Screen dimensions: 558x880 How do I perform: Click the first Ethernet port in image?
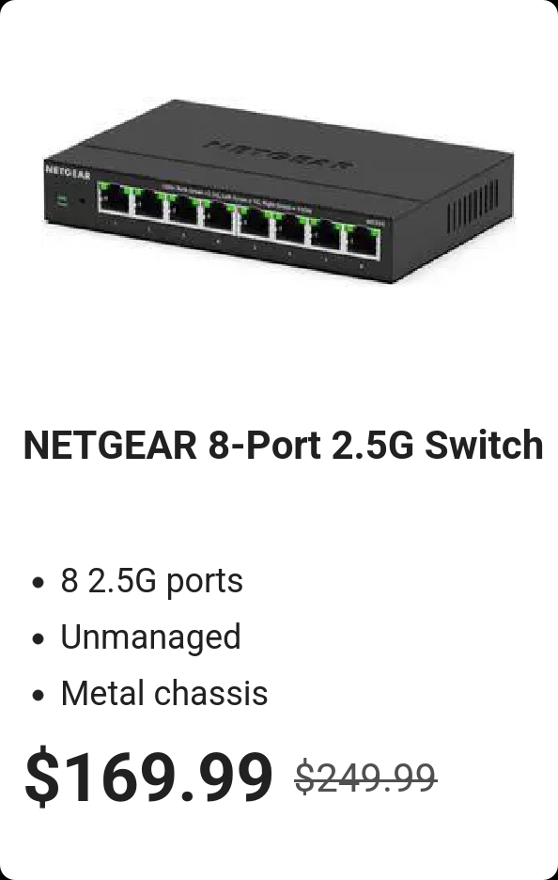pyautogui.click(x=114, y=197)
